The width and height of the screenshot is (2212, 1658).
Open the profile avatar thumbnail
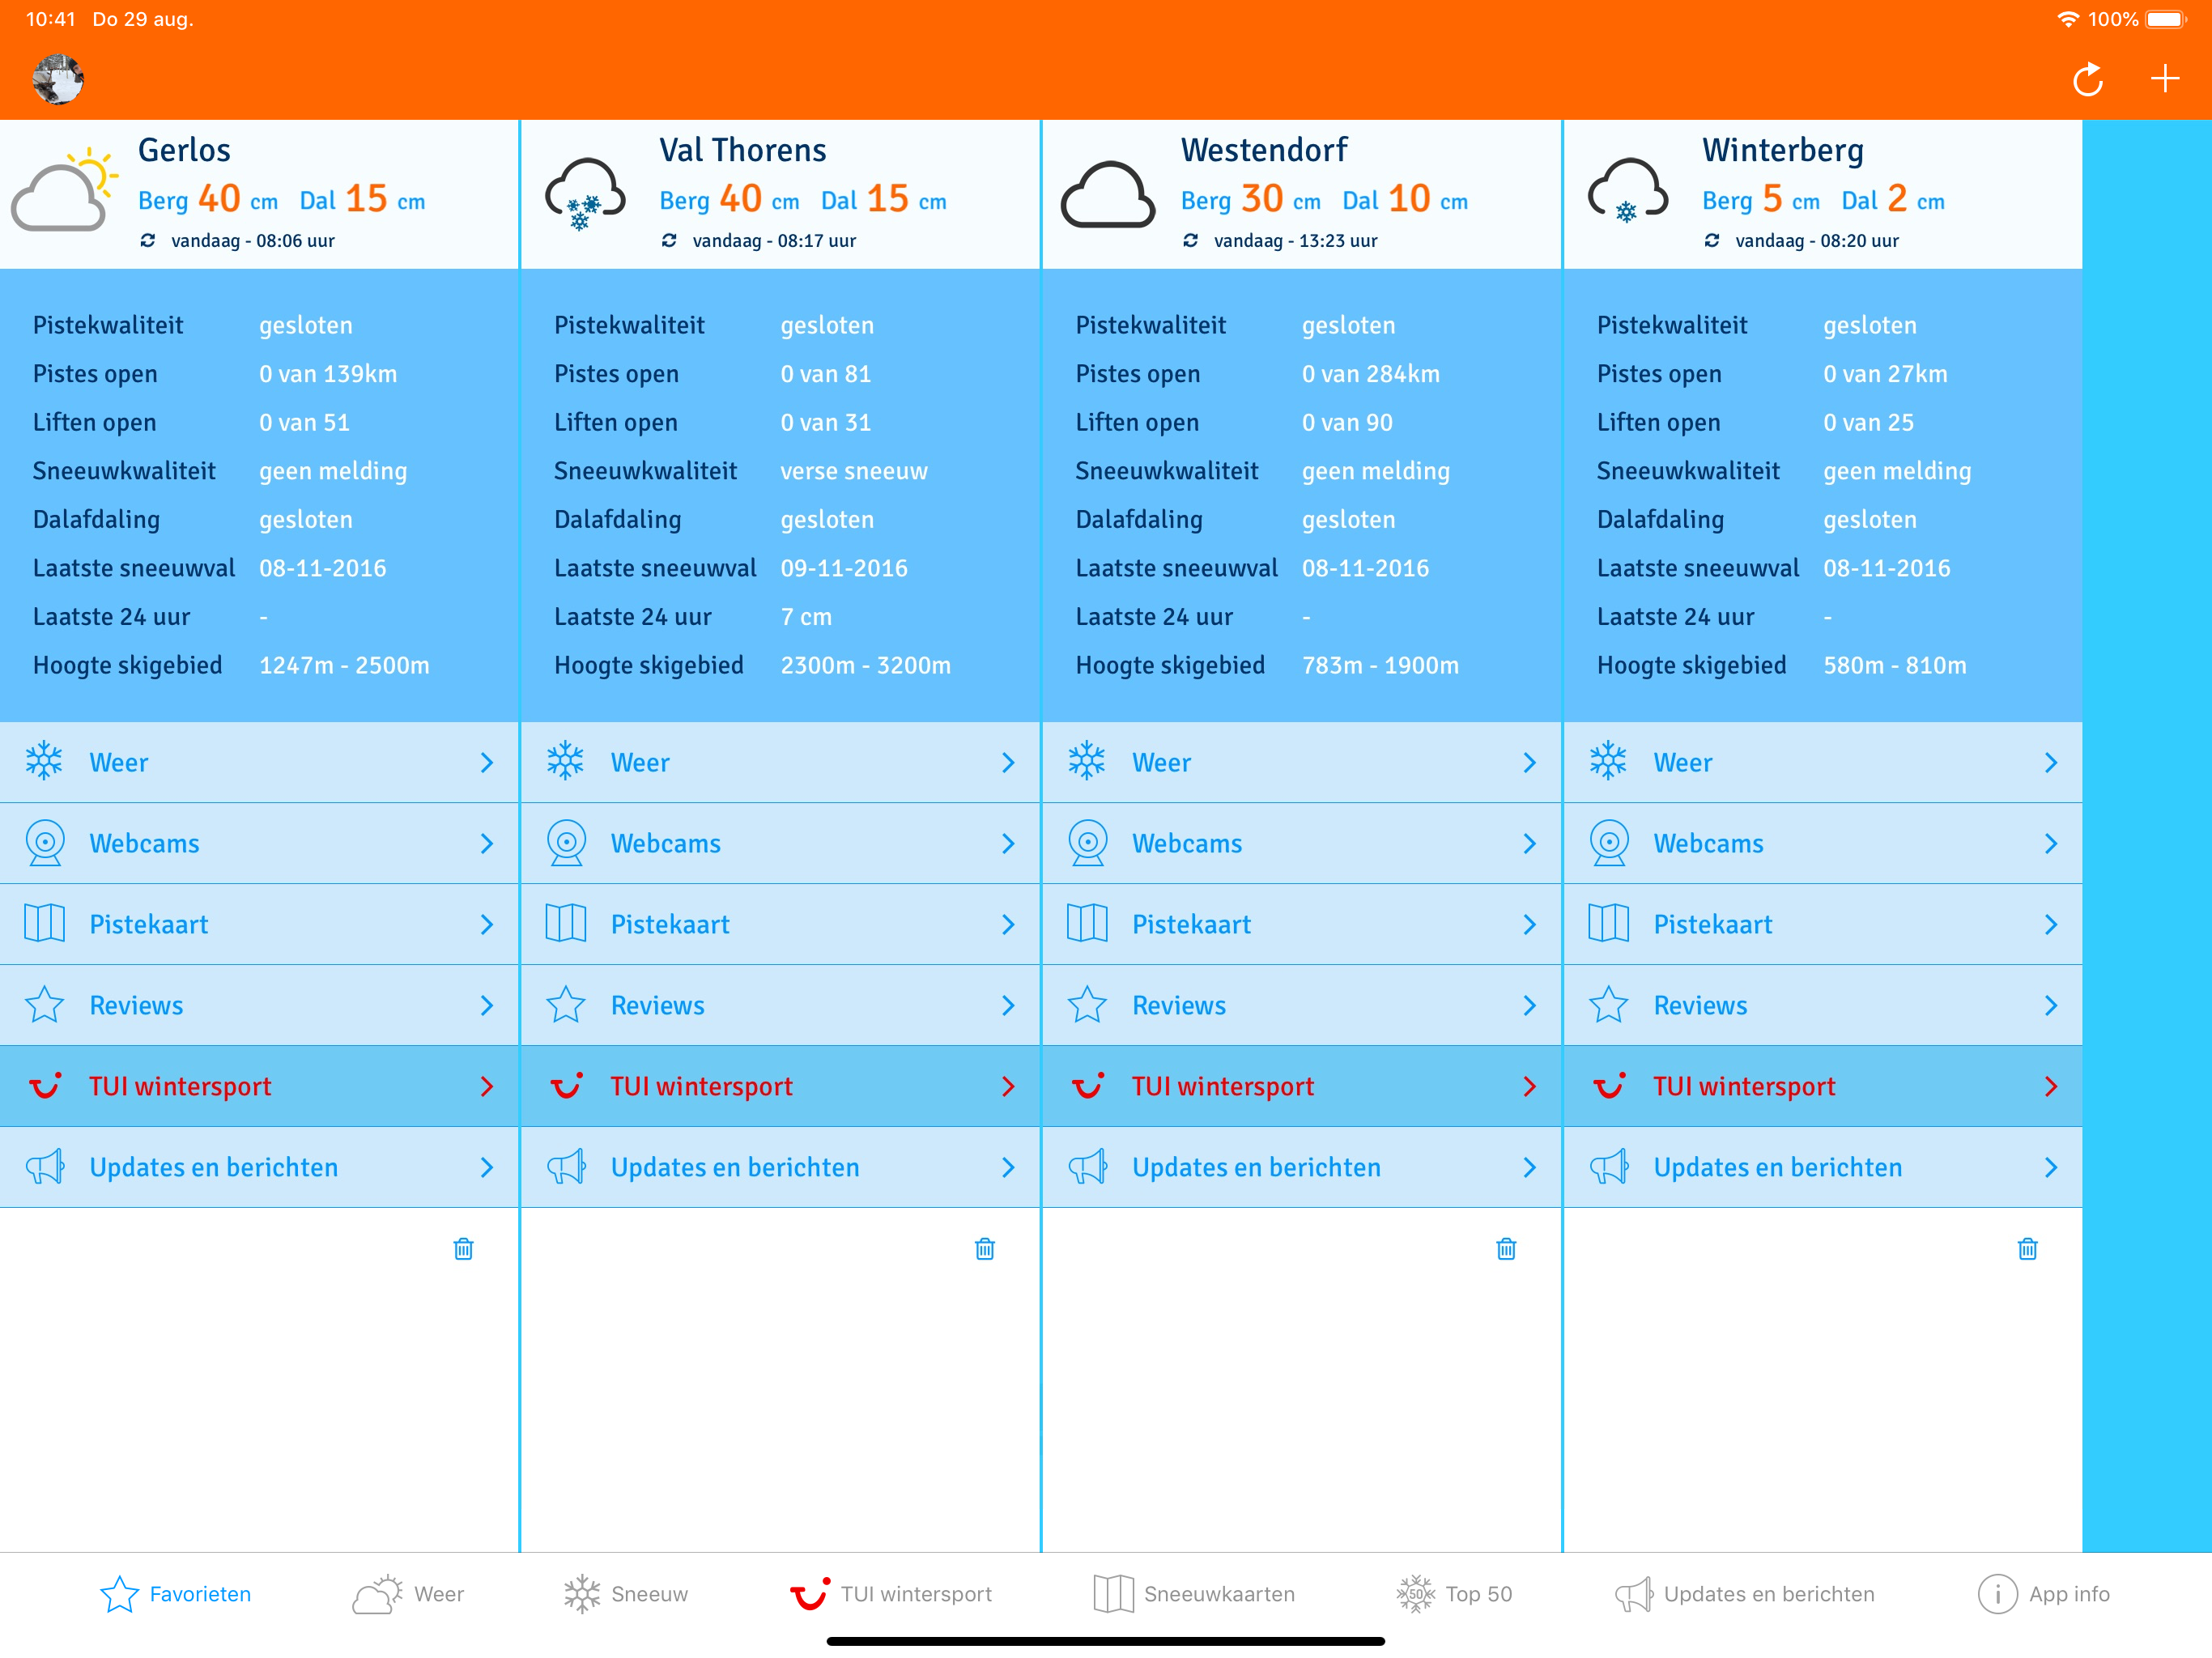point(57,79)
